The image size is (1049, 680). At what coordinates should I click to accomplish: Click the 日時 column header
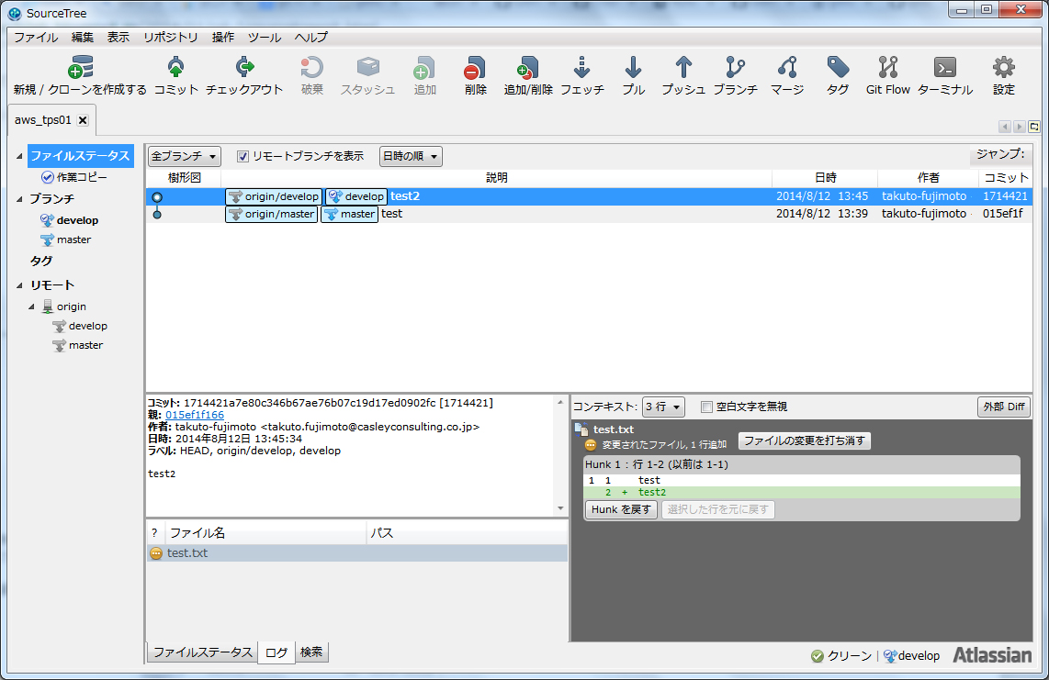pos(826,178)
